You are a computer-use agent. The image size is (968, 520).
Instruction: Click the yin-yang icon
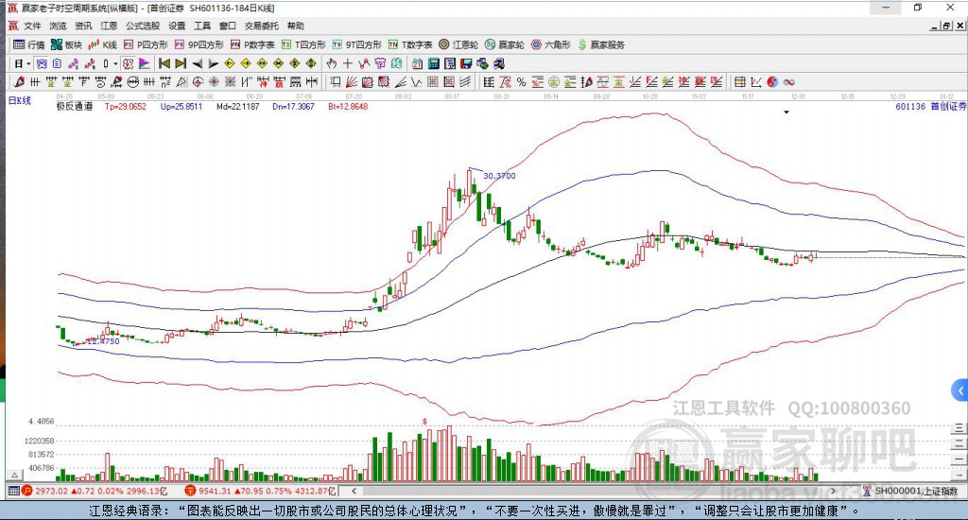pyautogui.click(x=772, y=82)
